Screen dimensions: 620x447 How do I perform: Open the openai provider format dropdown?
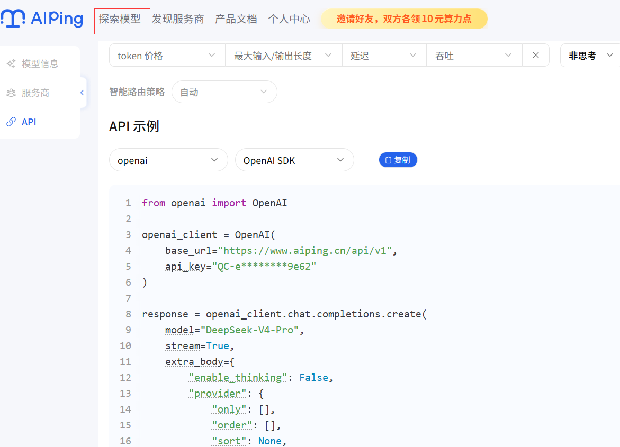pos(168,160)
